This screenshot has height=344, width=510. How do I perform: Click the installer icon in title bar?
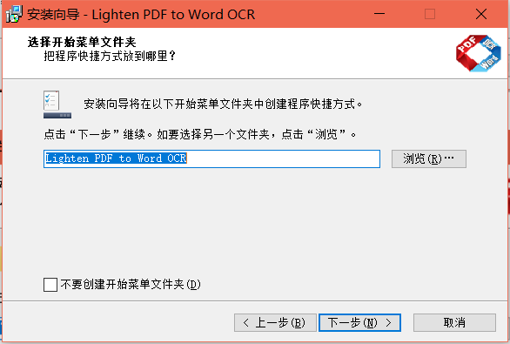[x=14, y=14]
